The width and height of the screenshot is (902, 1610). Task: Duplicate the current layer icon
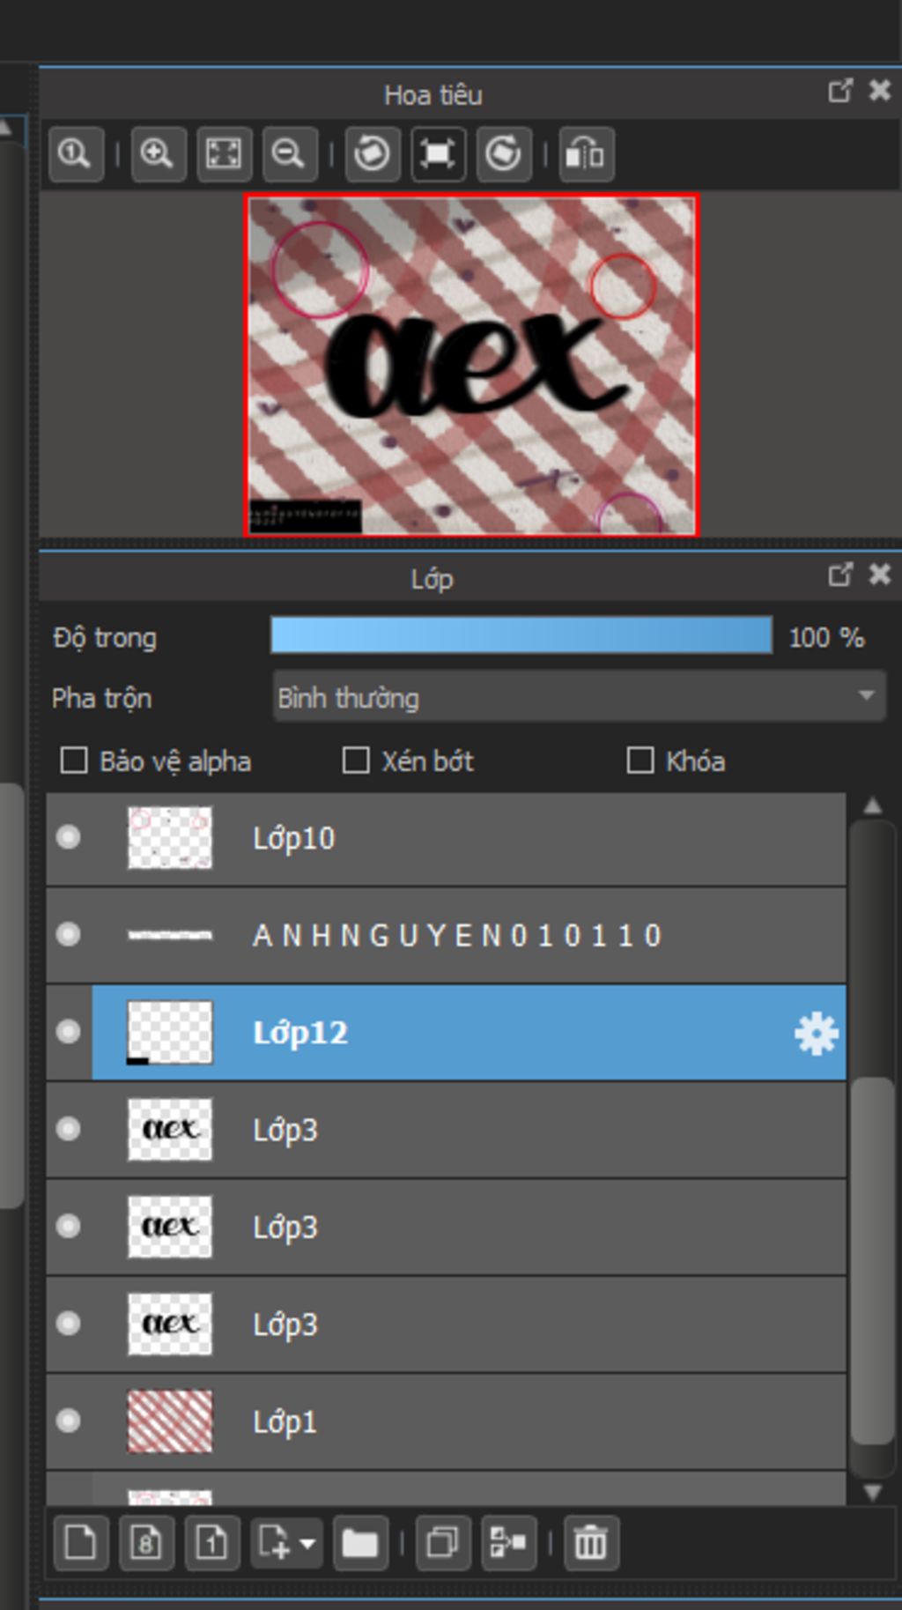coord(442,1543)
